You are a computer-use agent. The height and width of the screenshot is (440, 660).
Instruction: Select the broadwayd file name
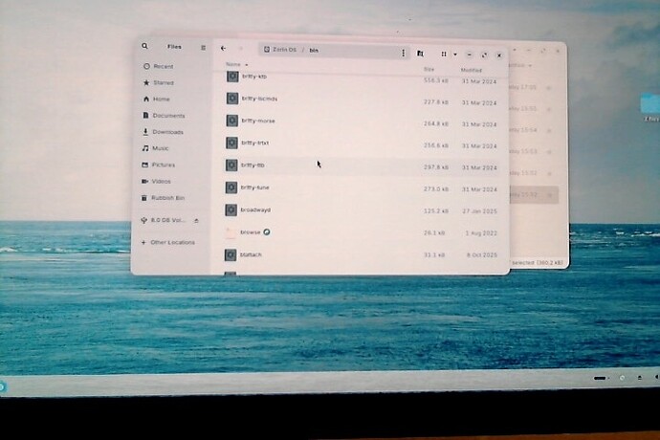pos(255,209)
